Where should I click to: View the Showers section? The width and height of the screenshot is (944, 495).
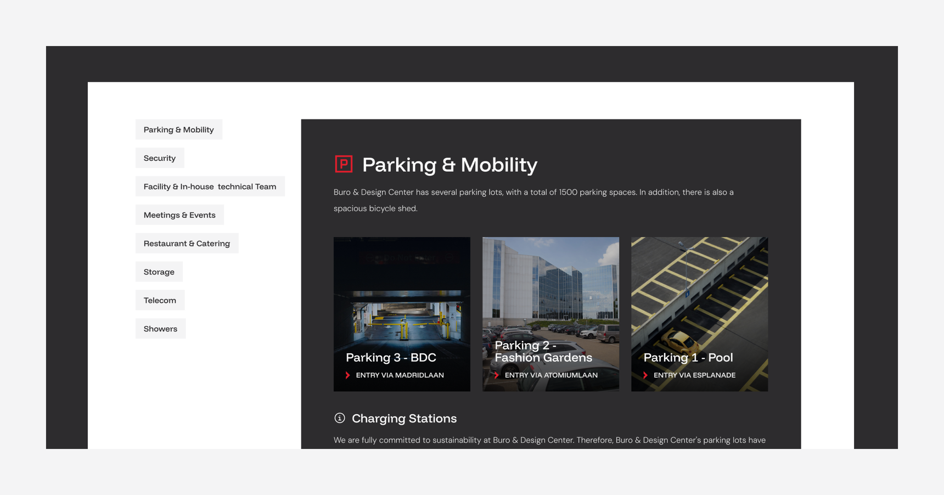click(x=160, y=329)
